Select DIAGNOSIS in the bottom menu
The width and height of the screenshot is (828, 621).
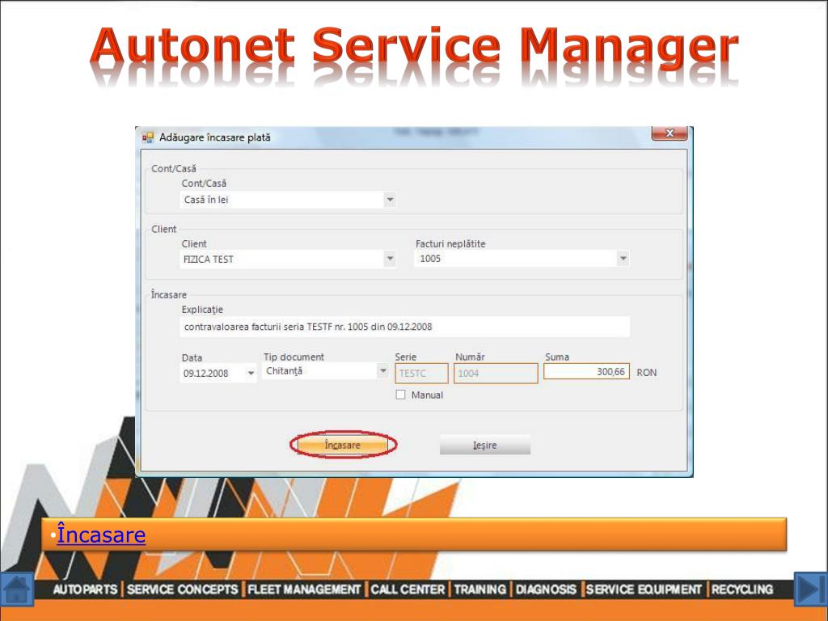(x=546, y=589)
